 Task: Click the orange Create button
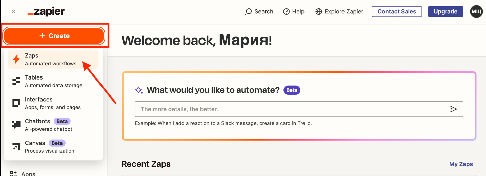[54, 36]
